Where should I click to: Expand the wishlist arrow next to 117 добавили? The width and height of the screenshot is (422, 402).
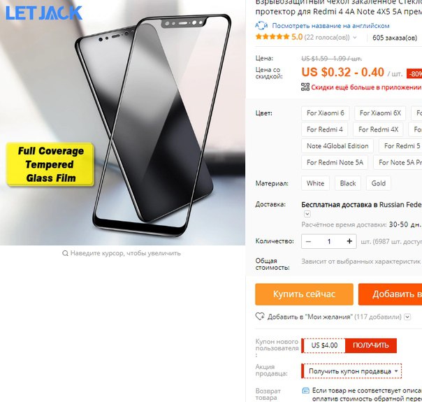click(x=408, y=317)
